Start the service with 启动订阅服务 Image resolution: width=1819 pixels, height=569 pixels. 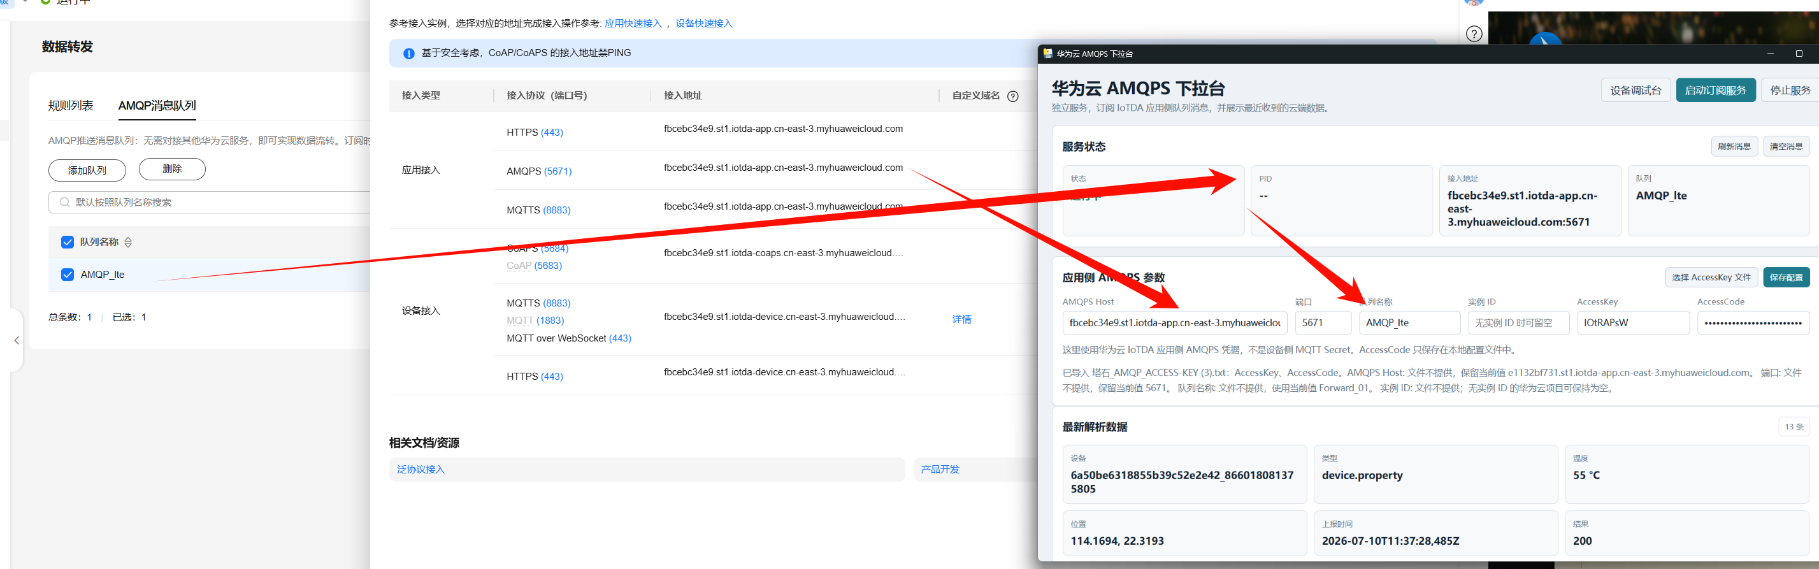[1715, 90]
